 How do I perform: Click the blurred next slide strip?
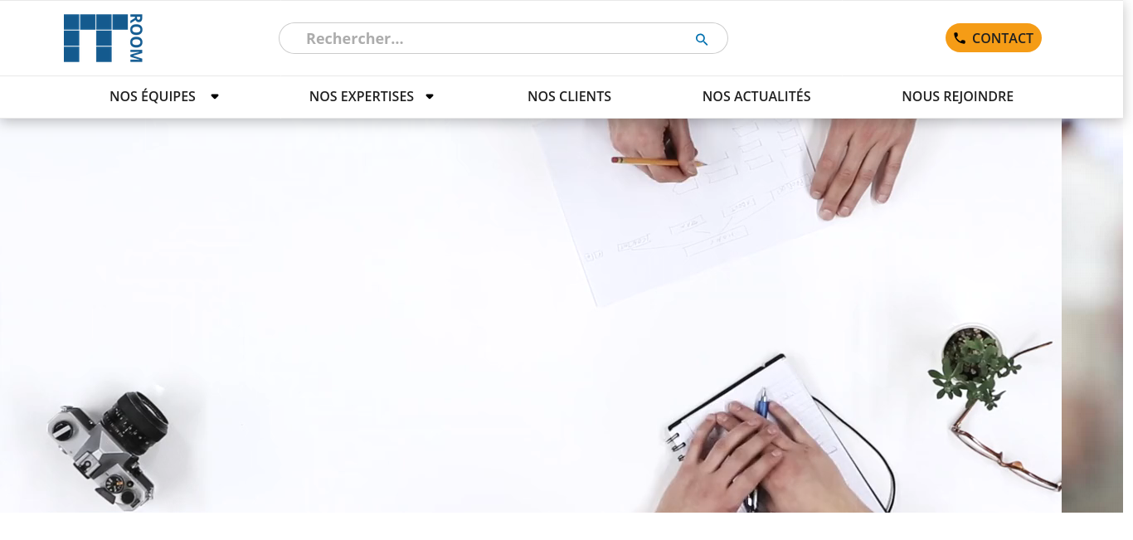coord(1092,315)
